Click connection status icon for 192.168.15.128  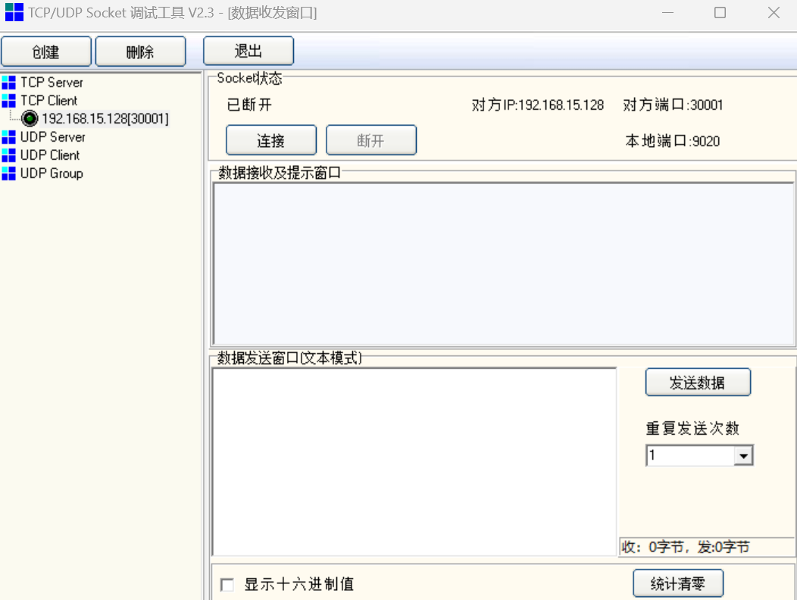(x=30, y=119)
